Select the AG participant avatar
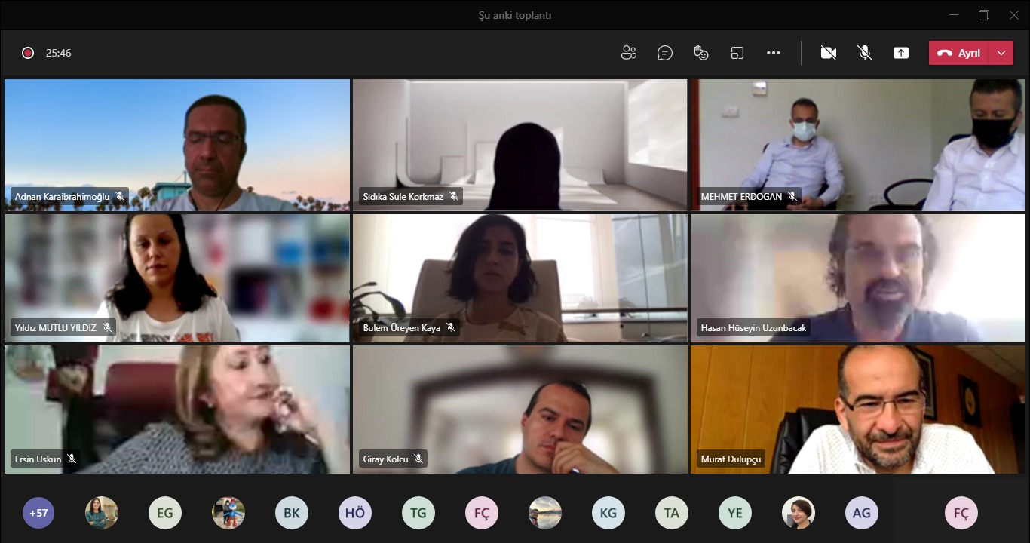The image size is (1030, 543). click(862, 513)
